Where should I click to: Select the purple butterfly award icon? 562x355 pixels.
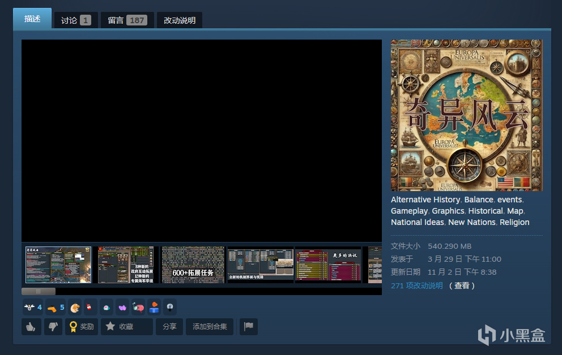click(122, 308)
